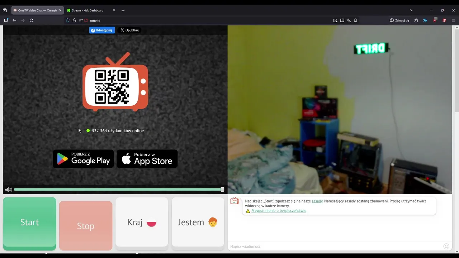Click the green online status dot
This screenshot has height=258, width=459.
tap(88, 131)
